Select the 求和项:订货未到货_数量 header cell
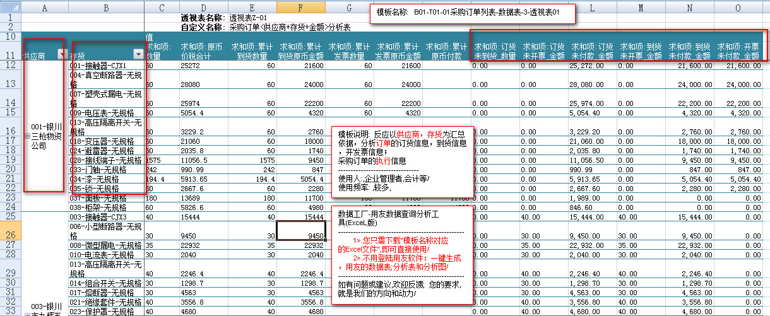This screenshot has height=316, width=770. pos(495,50)
